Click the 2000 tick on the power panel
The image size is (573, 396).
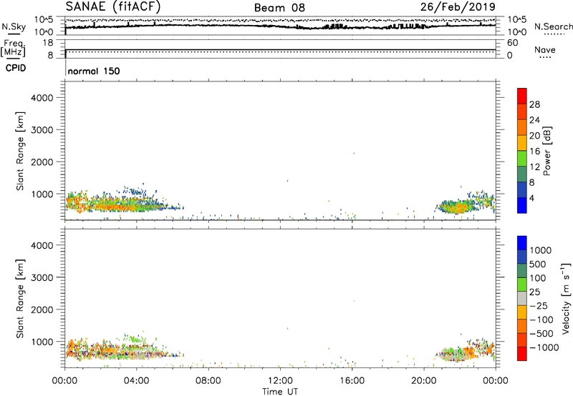[x=42, y=162]
